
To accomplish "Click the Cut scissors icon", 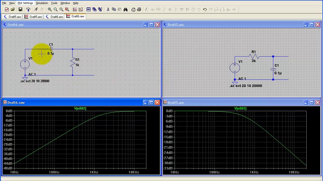I will point(108,10).
